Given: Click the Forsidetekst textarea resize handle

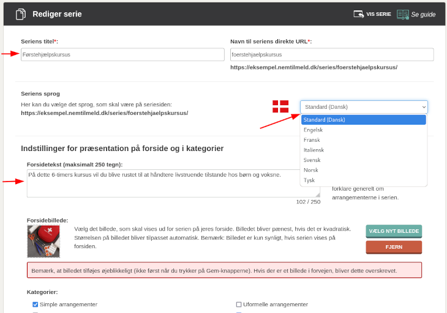Looking at the screenshot, I should 318,195.
